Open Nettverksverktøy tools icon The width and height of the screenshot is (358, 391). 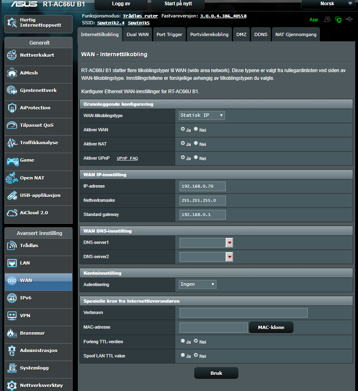pos(12,385)
